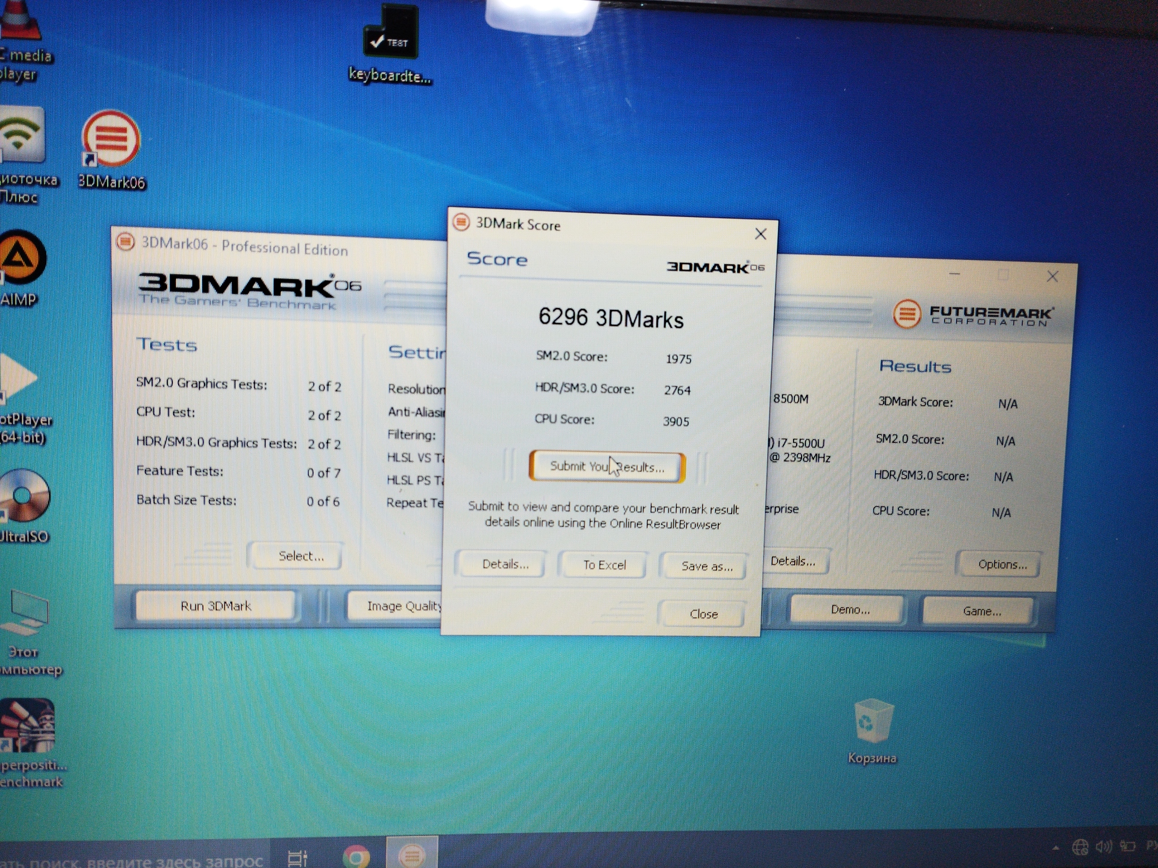Image resolution: width=1158 pixels, height=868 pixels.
Task: Click the network globe tray icon
Action: click(1080, 848)
